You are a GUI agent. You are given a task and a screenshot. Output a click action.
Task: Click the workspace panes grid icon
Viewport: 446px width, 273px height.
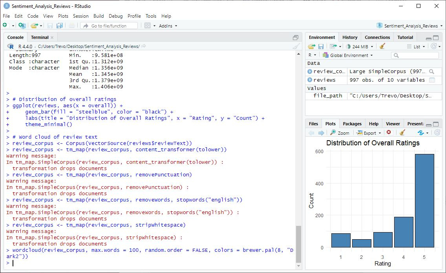tap(147, 26)
